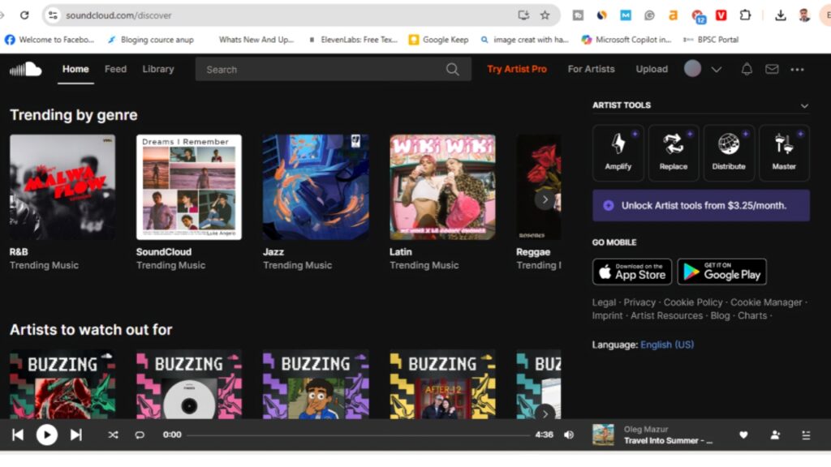Open Oleg Mazur artist name
Viewport: 831px width, 467px height.
click(x=645, y=429)
